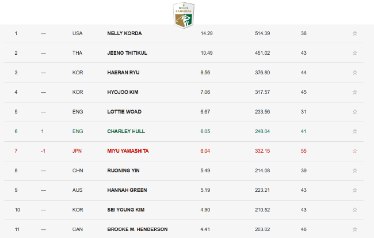The width and height of the screenshot is (374, 238).
Task: Click the red star beside Miyu Yamashita
Action: click(354, 151)
